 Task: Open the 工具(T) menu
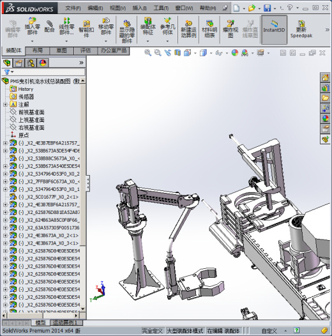[161, 8]
